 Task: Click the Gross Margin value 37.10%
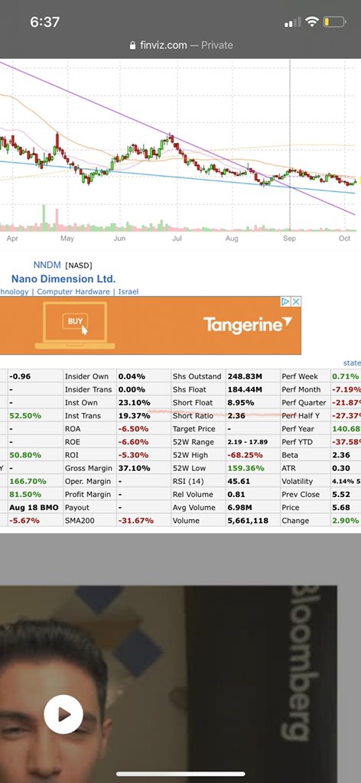point(135,468)
